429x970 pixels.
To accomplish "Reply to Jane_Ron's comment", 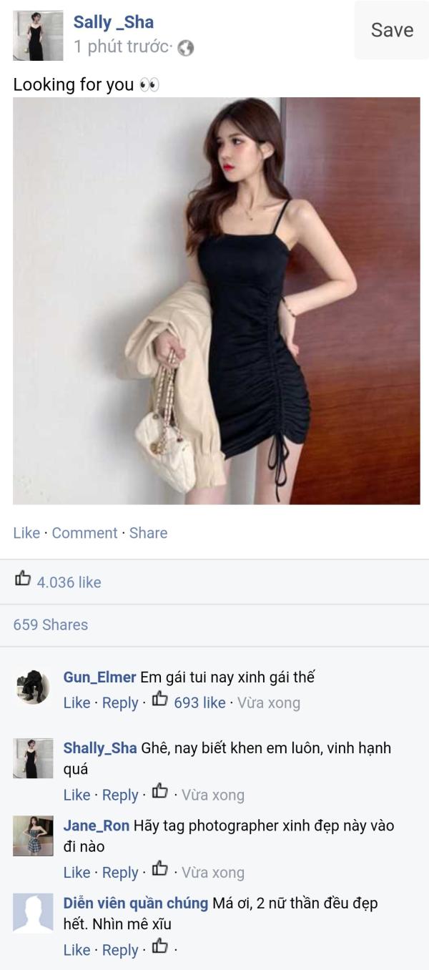I will click(120, 872).
